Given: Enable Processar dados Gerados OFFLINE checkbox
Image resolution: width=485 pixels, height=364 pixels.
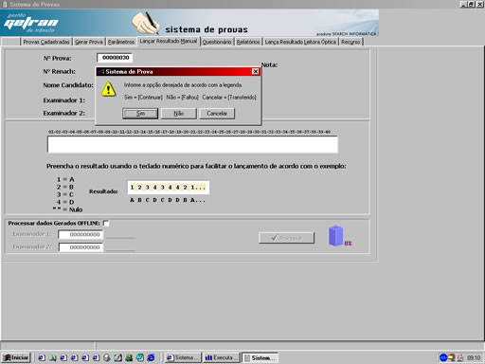Looking at the screenshot, I should [x=106, y=224].
